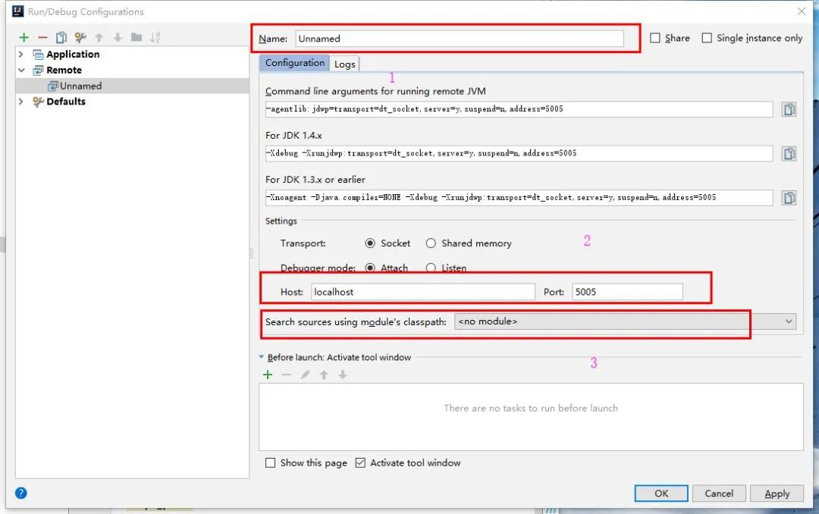Open help with blue question mark
The width and height of the screenshot is (819, 514).
[x=21, y=493]
